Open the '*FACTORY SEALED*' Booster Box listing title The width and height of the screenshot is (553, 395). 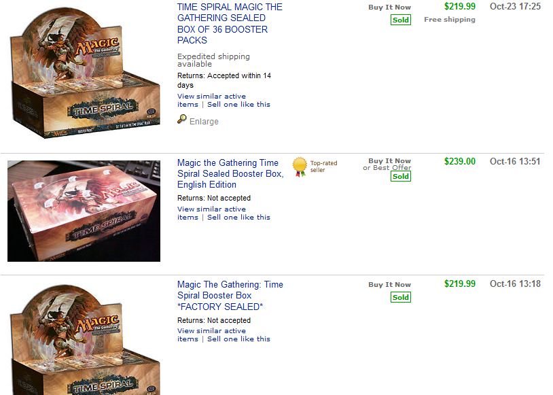click(x=230, y=295)
